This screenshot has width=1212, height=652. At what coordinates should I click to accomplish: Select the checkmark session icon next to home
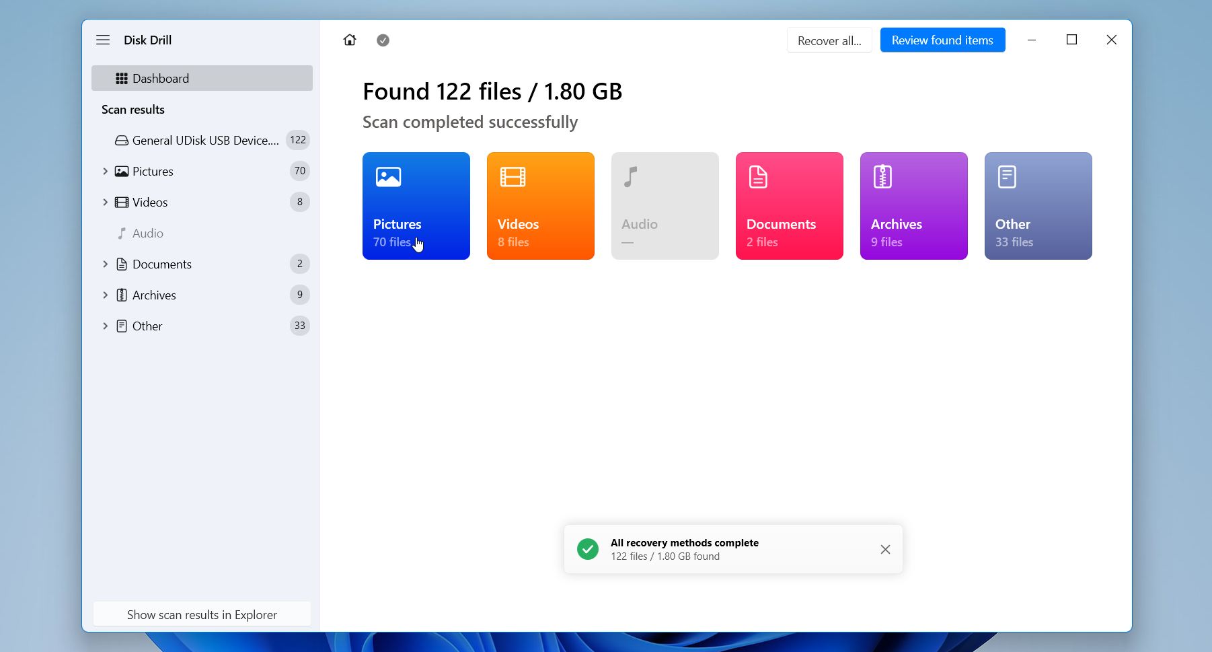coord(383,40)
